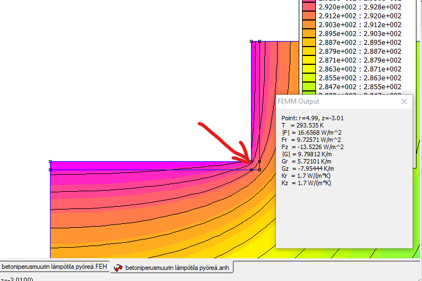
Task: Click the 2.879e+002 : 2.887e+002 legend swatch
Action: click(x=308, y=51)
